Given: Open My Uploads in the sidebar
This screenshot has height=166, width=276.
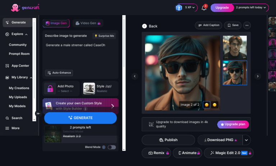Looking at the screenshot, I should tap(18, 97).
